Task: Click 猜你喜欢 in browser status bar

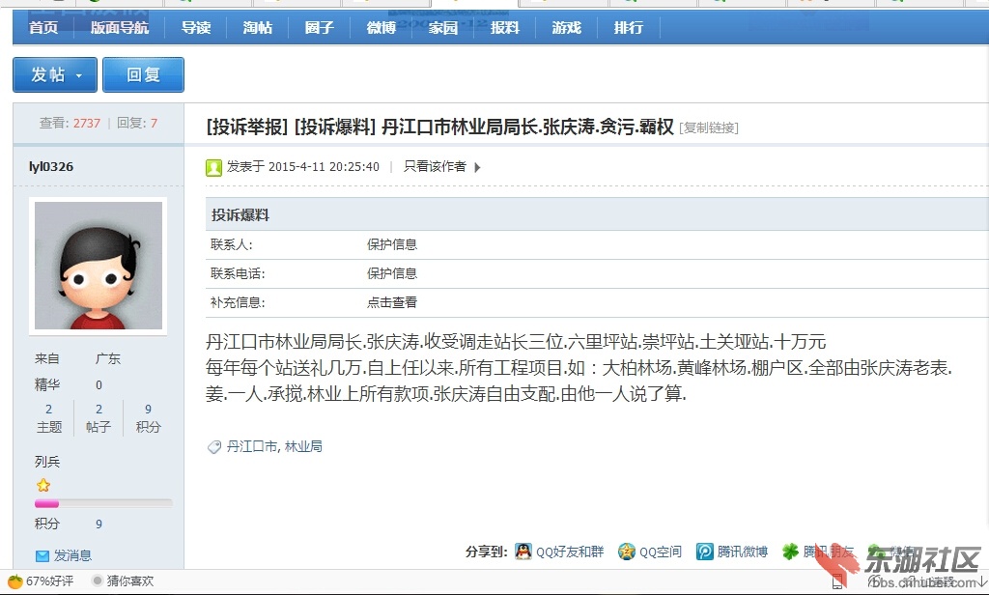Action: pos(130,581)
